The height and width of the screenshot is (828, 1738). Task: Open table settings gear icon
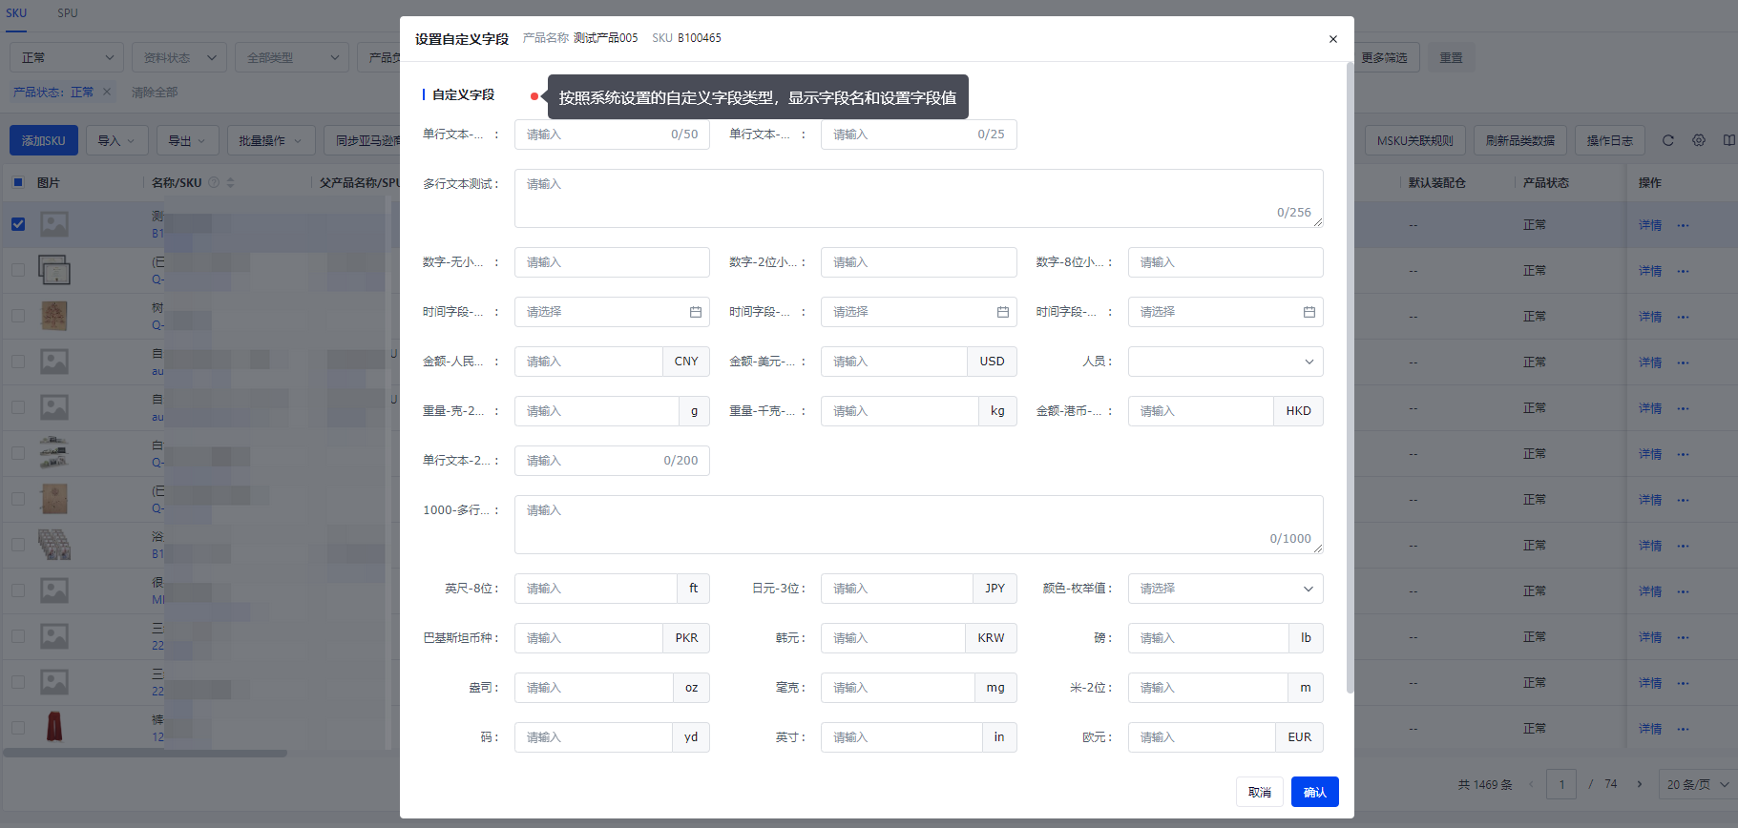click(x=1698, y=140)
